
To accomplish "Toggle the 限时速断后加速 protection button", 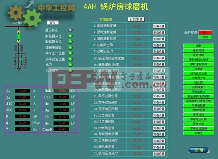I will point(198,60).
